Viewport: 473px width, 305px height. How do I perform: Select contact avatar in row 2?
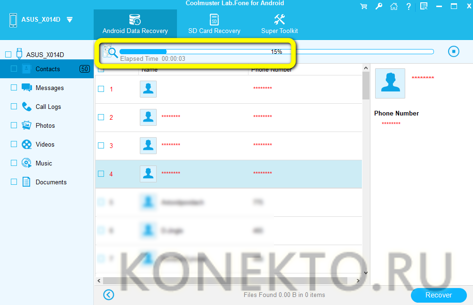pos(148,117)
